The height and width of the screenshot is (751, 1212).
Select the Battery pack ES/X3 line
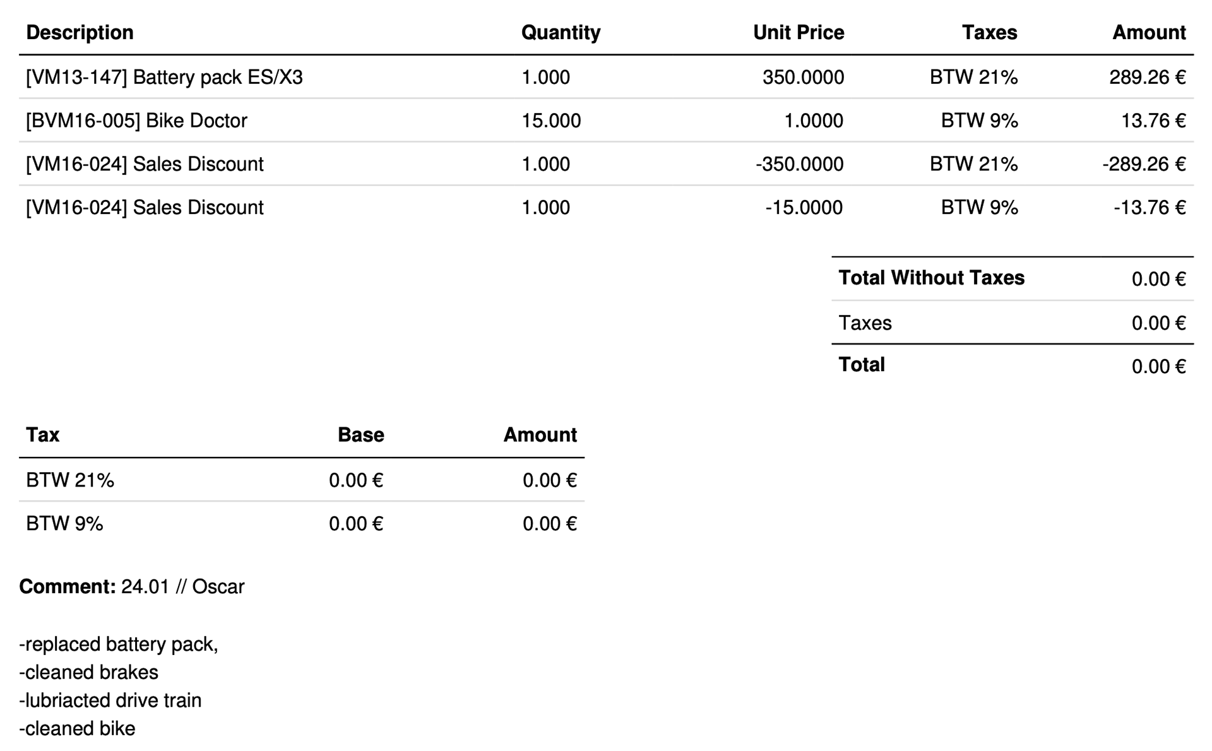click(606, 77)
